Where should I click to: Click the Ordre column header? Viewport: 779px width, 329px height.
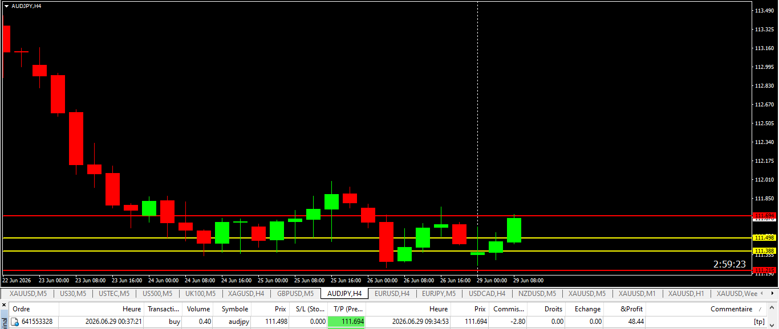pyautogui.click(x=22, y=309)
